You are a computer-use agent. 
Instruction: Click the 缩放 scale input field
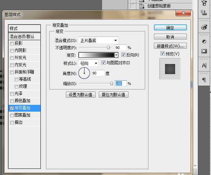pos(119,84)
